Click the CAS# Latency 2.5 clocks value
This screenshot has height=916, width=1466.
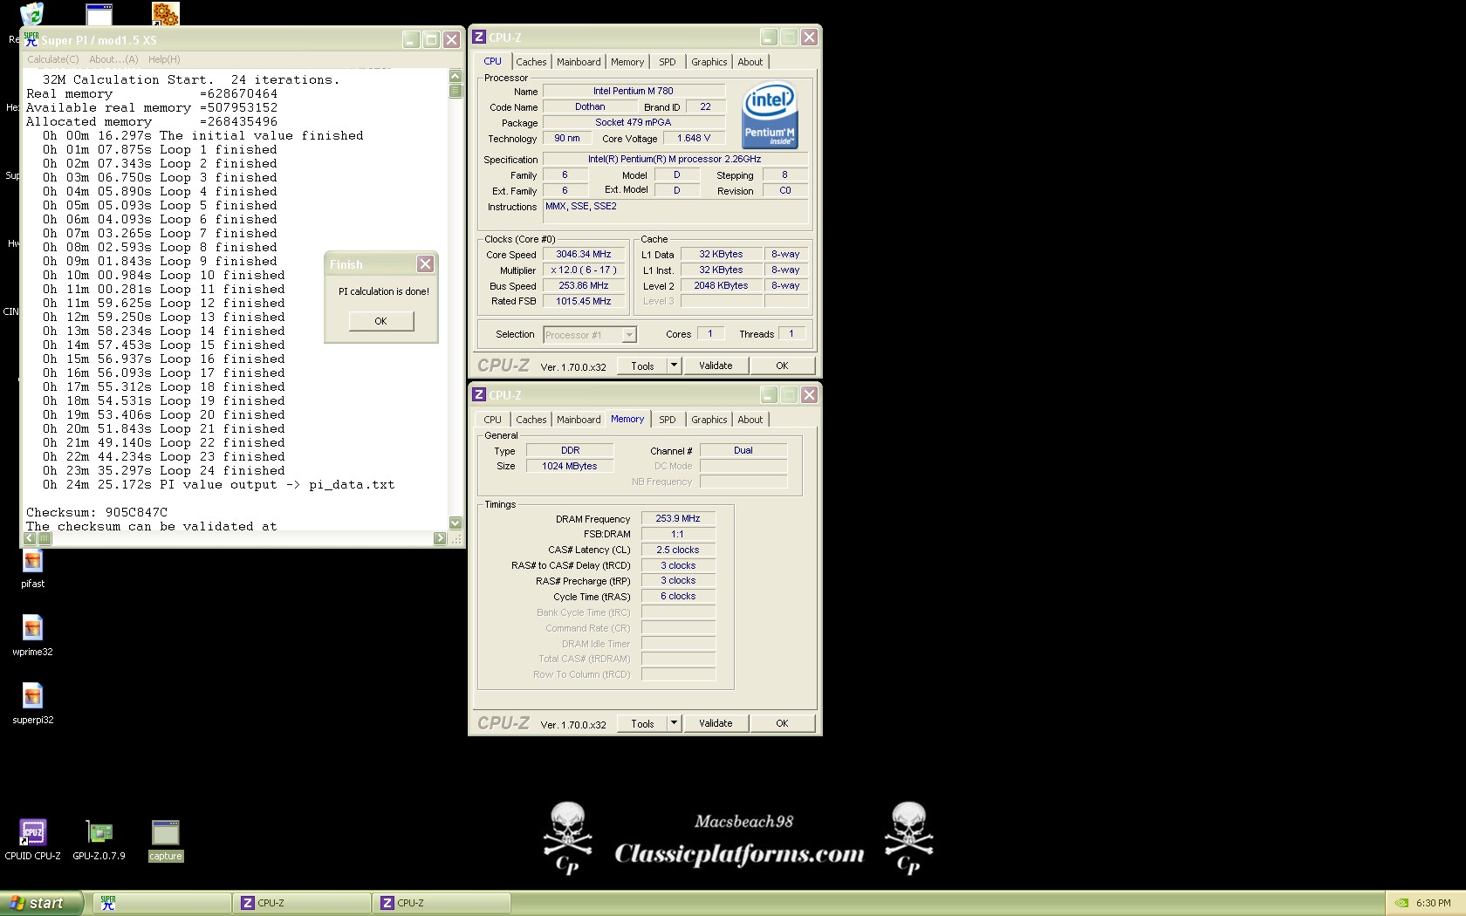click(678, 550)
